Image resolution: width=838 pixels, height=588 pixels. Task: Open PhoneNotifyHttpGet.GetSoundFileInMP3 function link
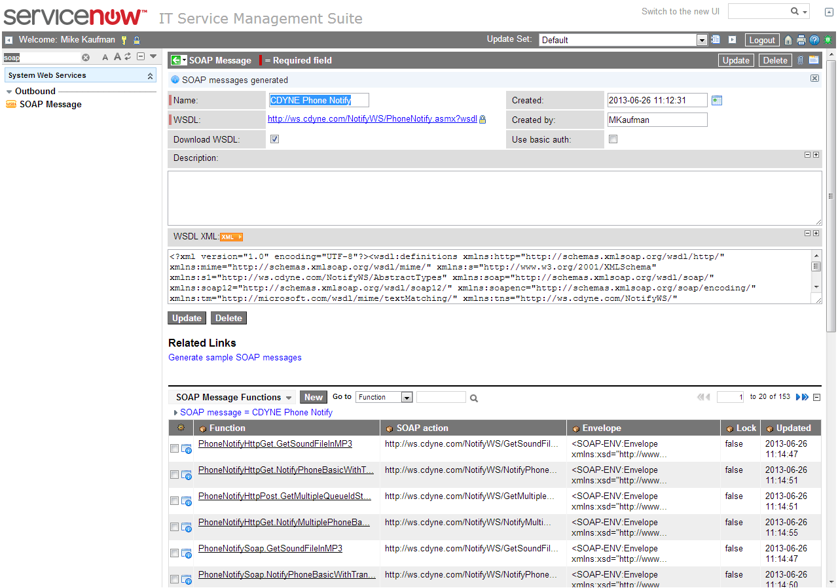275,443
